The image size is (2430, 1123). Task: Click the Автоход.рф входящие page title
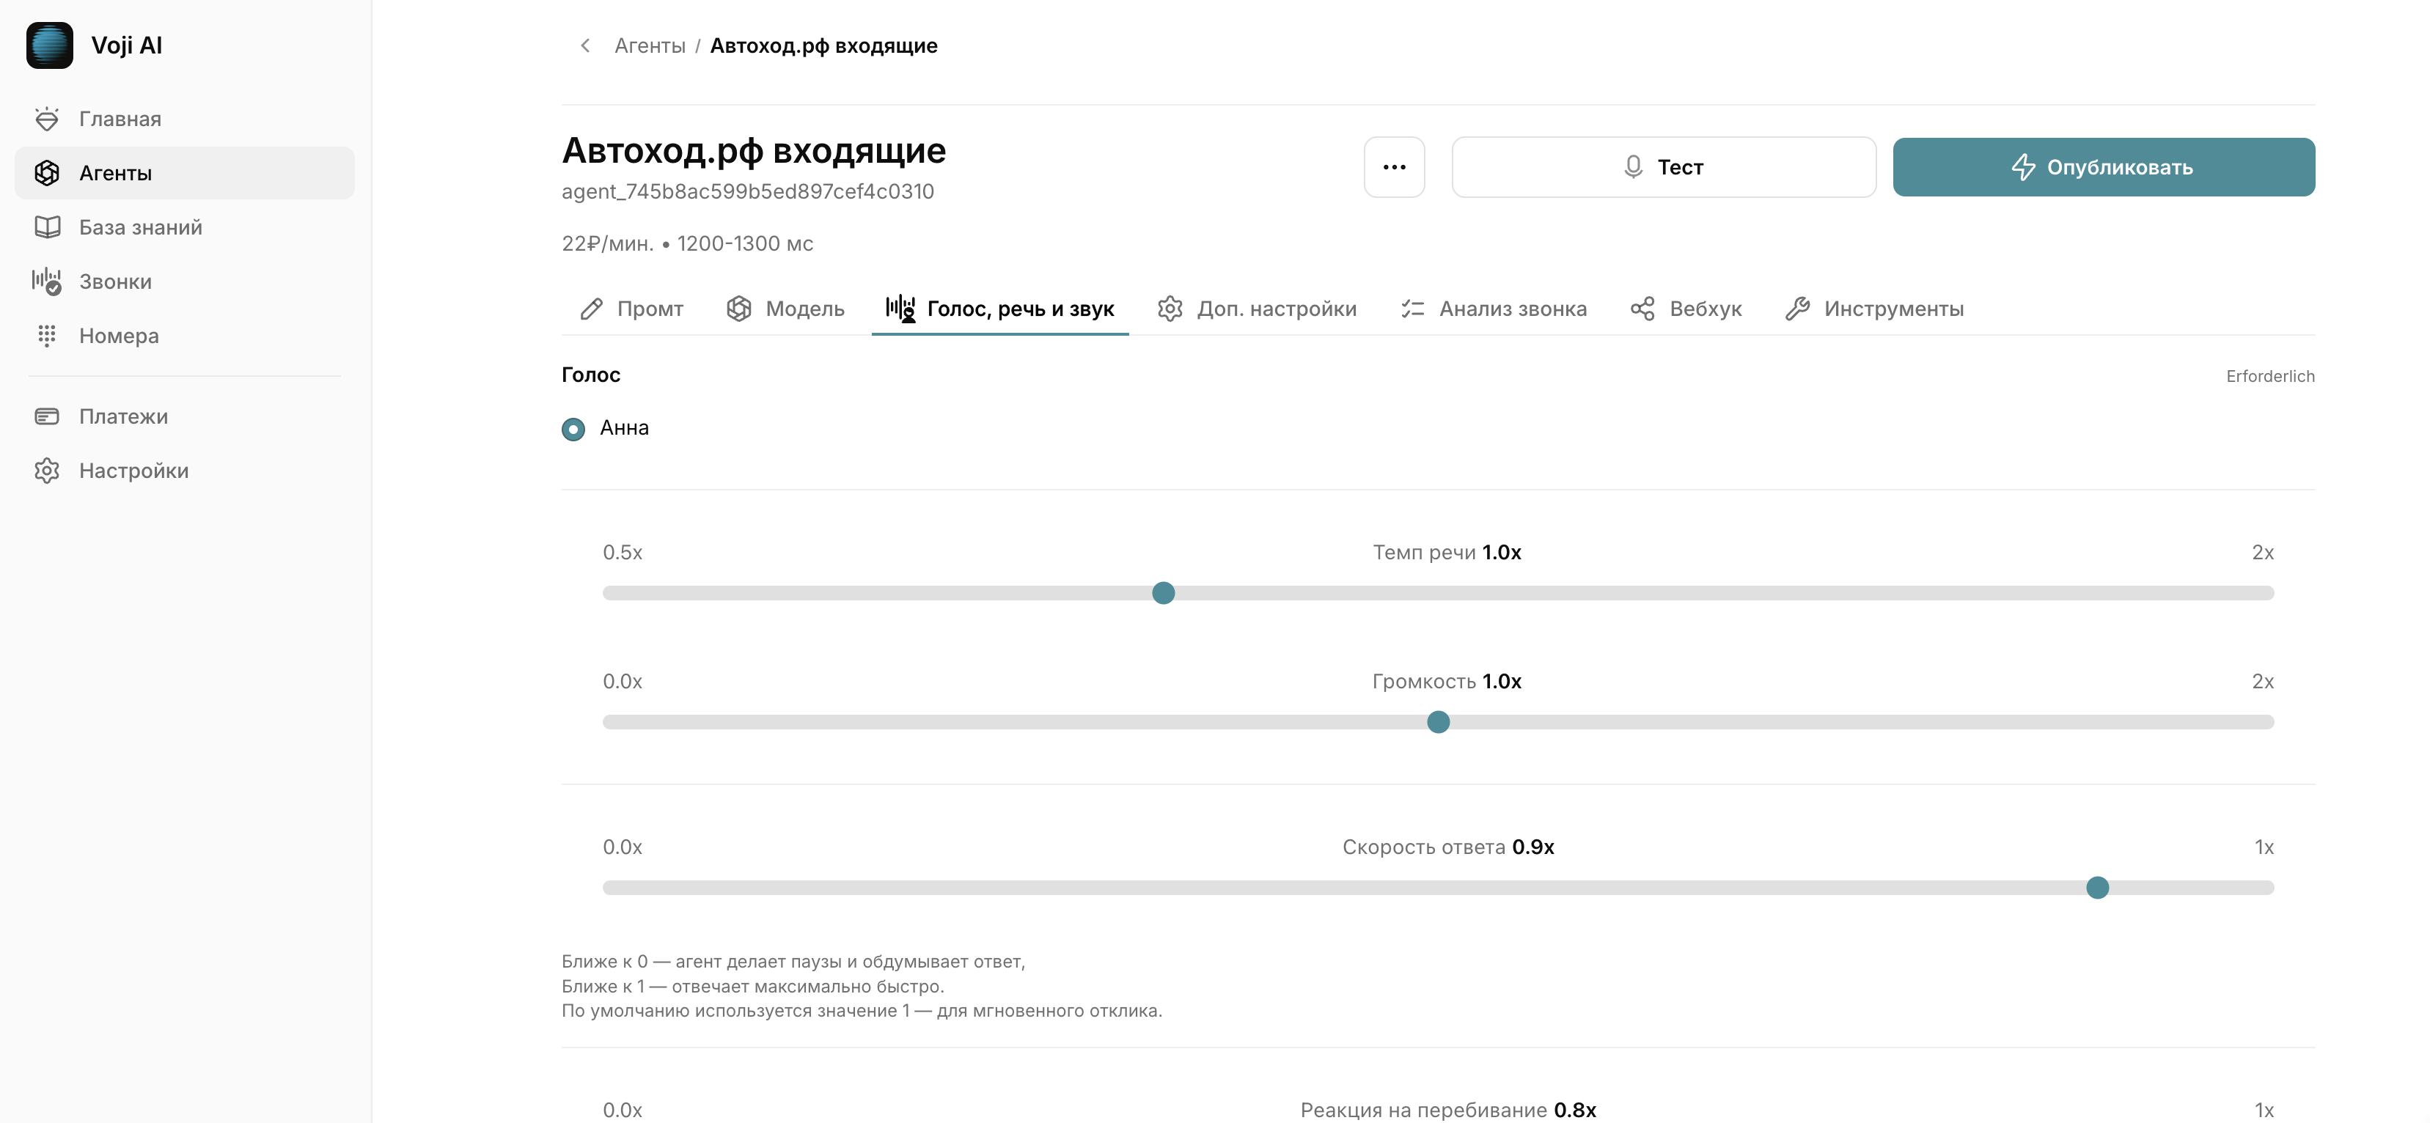tap(754, 150)
